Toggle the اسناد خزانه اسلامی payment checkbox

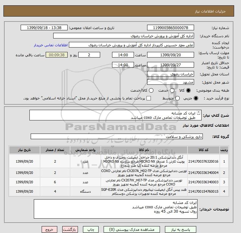coord(149,98)
